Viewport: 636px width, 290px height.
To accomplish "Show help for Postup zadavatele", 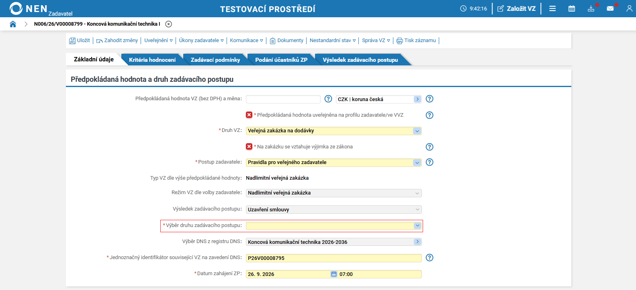I will (429, 162).
